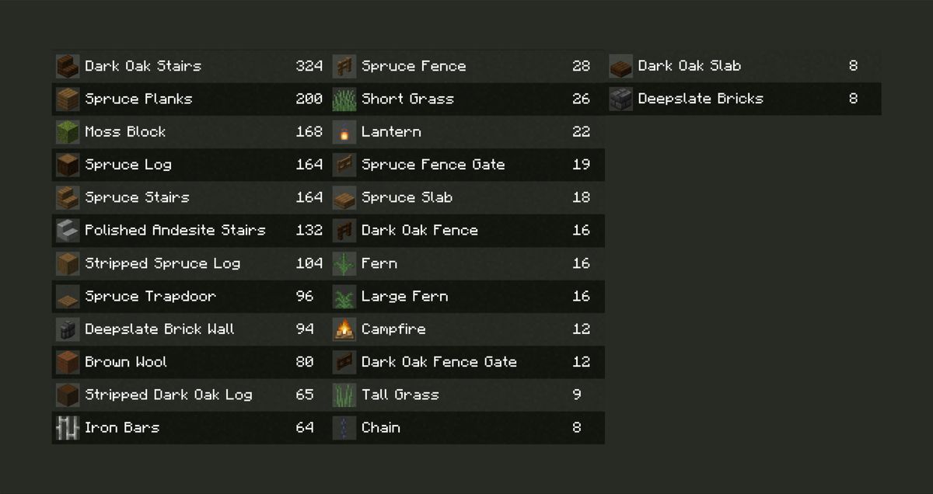
Task: Select the Tall Grass entry label
Action: pos(400,395)
